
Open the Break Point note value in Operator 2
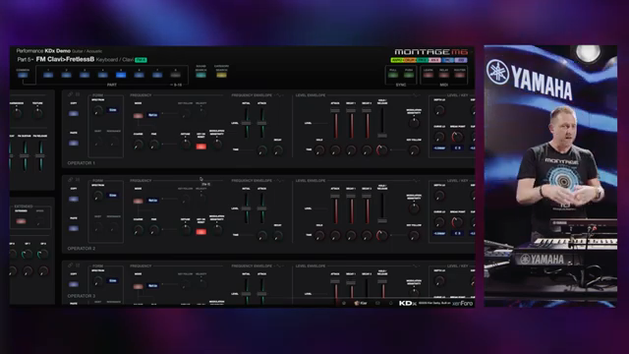[457, 233]
